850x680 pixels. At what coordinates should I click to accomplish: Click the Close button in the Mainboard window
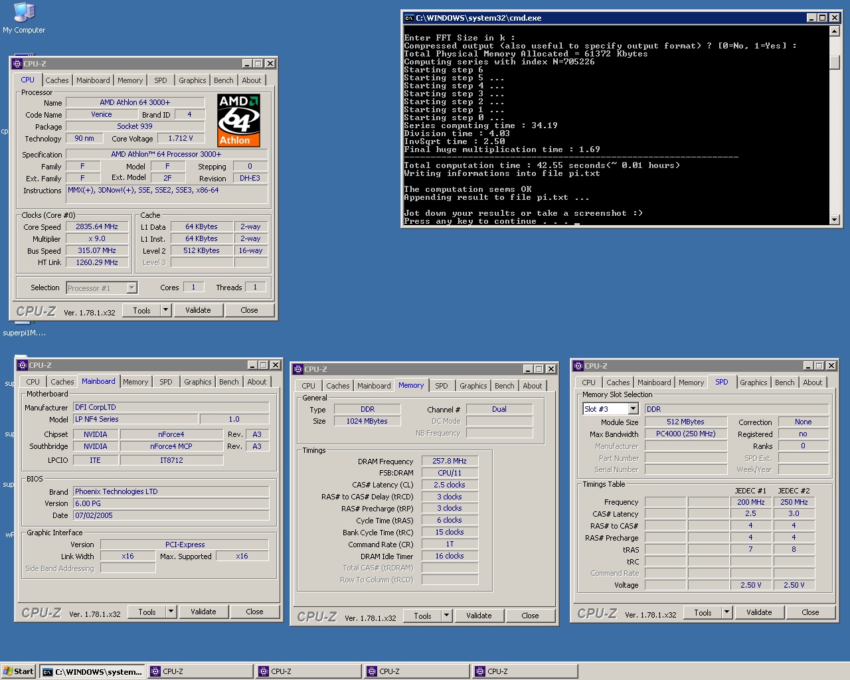tap(255, 612)
